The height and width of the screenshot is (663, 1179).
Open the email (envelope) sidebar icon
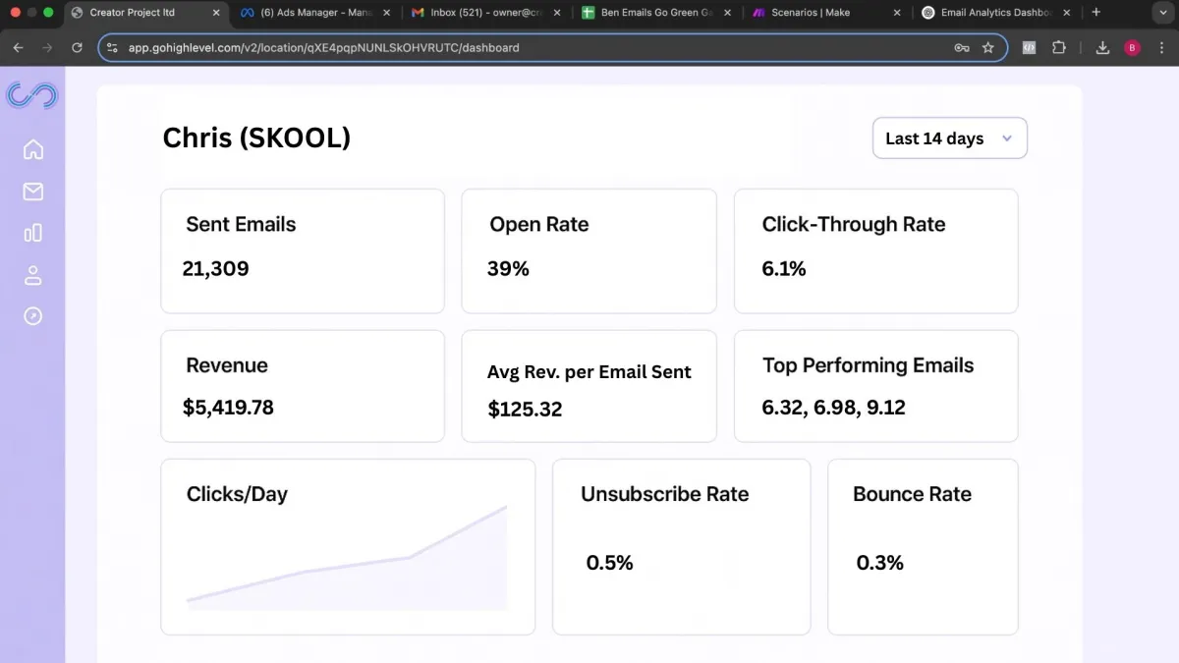tap(33, 192)
